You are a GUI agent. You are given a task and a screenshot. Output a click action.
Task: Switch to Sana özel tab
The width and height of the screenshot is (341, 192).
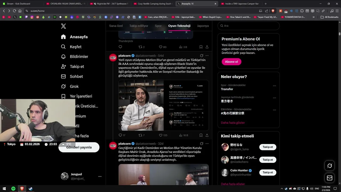point(116,26)
